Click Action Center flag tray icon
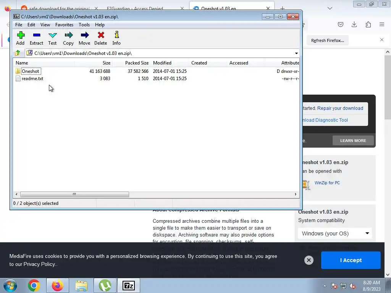The image size is (391, 293). 334,286
